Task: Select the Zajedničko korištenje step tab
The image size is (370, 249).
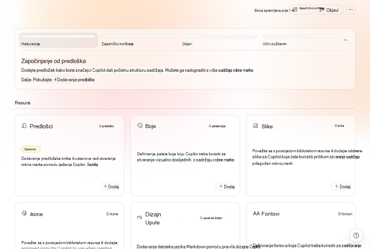Action: (139, 40)
